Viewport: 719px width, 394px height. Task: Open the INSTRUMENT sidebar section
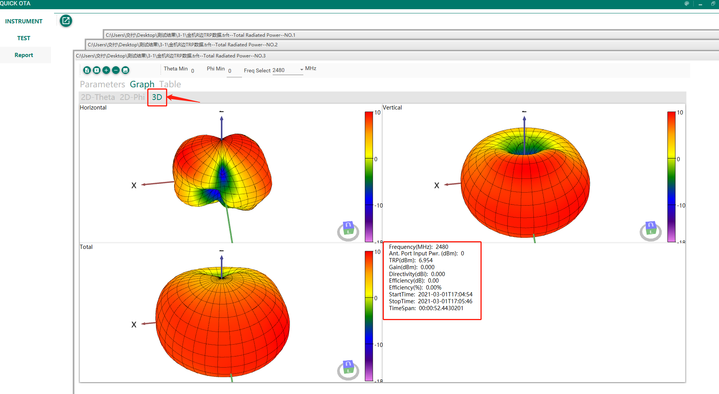[x=24, y=21]
